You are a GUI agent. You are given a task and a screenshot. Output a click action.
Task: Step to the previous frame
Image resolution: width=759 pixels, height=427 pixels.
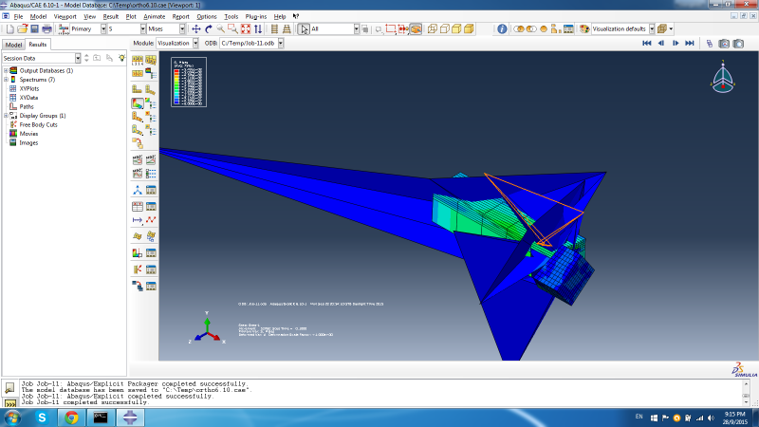[x=661, y=44]
